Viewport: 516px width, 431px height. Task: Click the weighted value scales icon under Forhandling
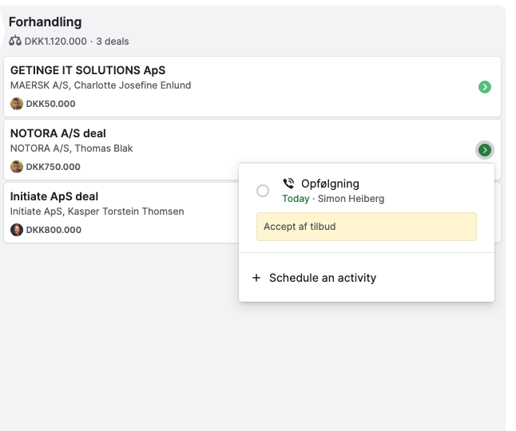pos(14,41)
